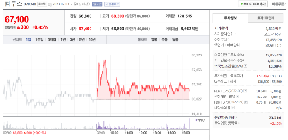This screenshot has width=288, height=140.
Task: Select the 1일 line chart period
Action: point(28,39)
